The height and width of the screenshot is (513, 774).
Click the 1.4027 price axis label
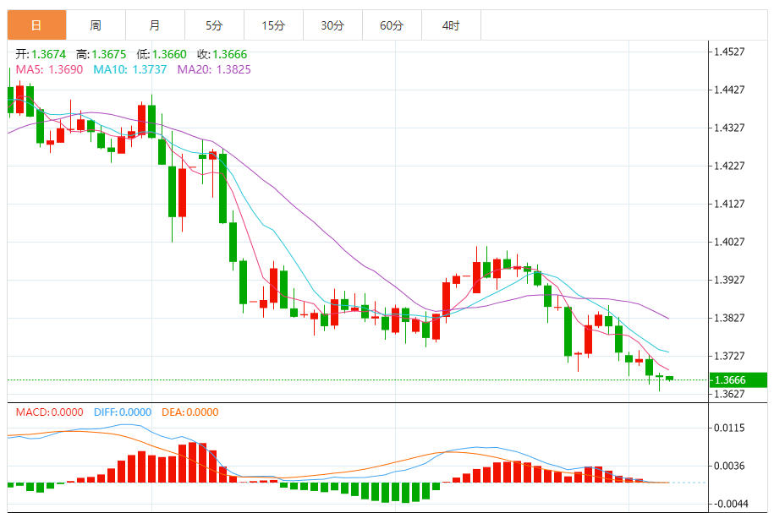(x=729, y=242)
